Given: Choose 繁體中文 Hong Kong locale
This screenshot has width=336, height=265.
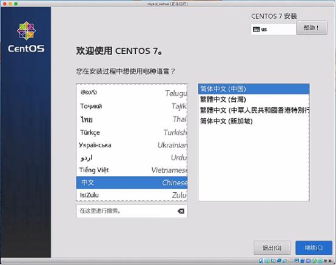Looking at the screenshot, I should point(254,110).
